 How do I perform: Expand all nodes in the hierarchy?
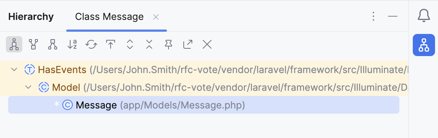coord(130,44)
